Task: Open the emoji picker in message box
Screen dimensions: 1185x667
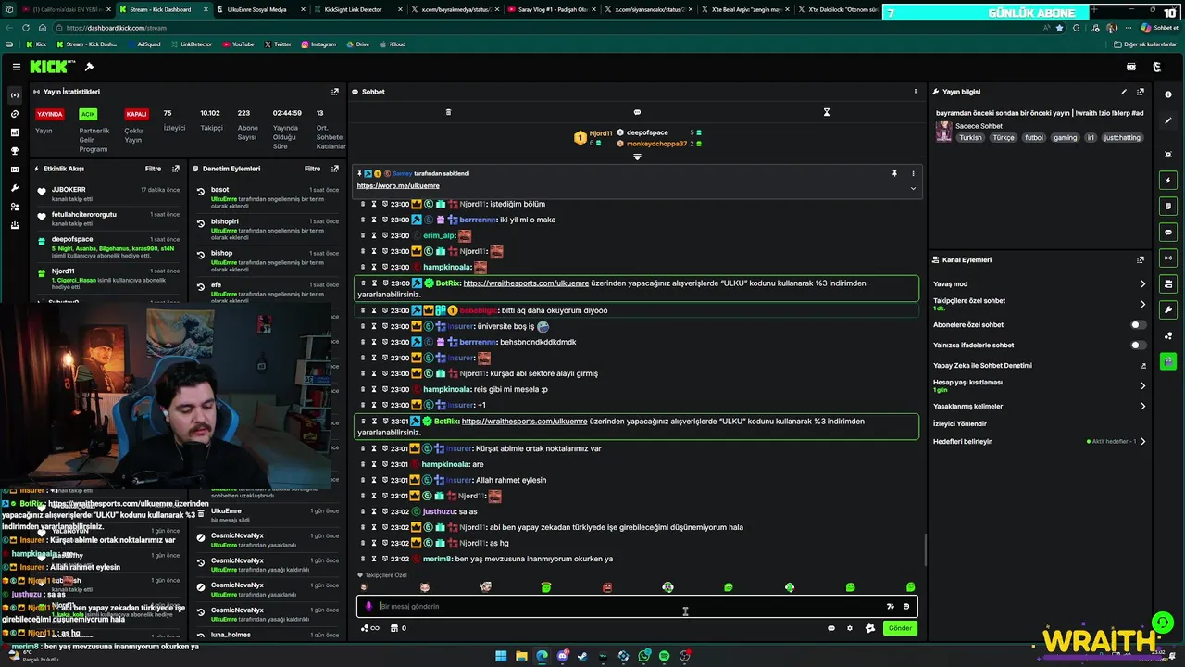Action: coord(906,607)
